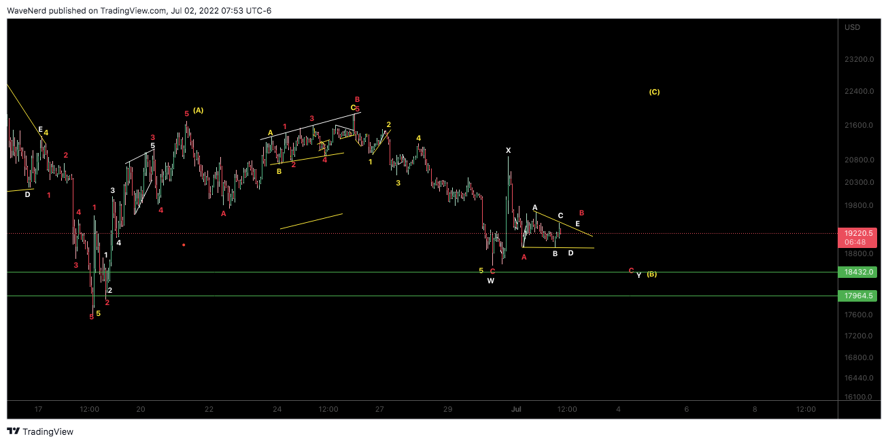
Task: Click the date label 24 on time axis
Action: click(x=277, y=410)
